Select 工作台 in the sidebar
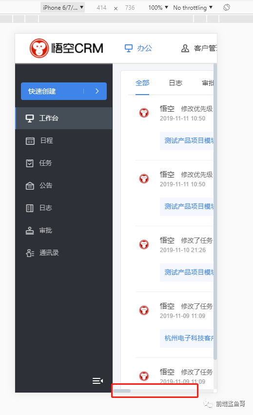The width and height of the screenshot is (253, 415). point(64,118)
